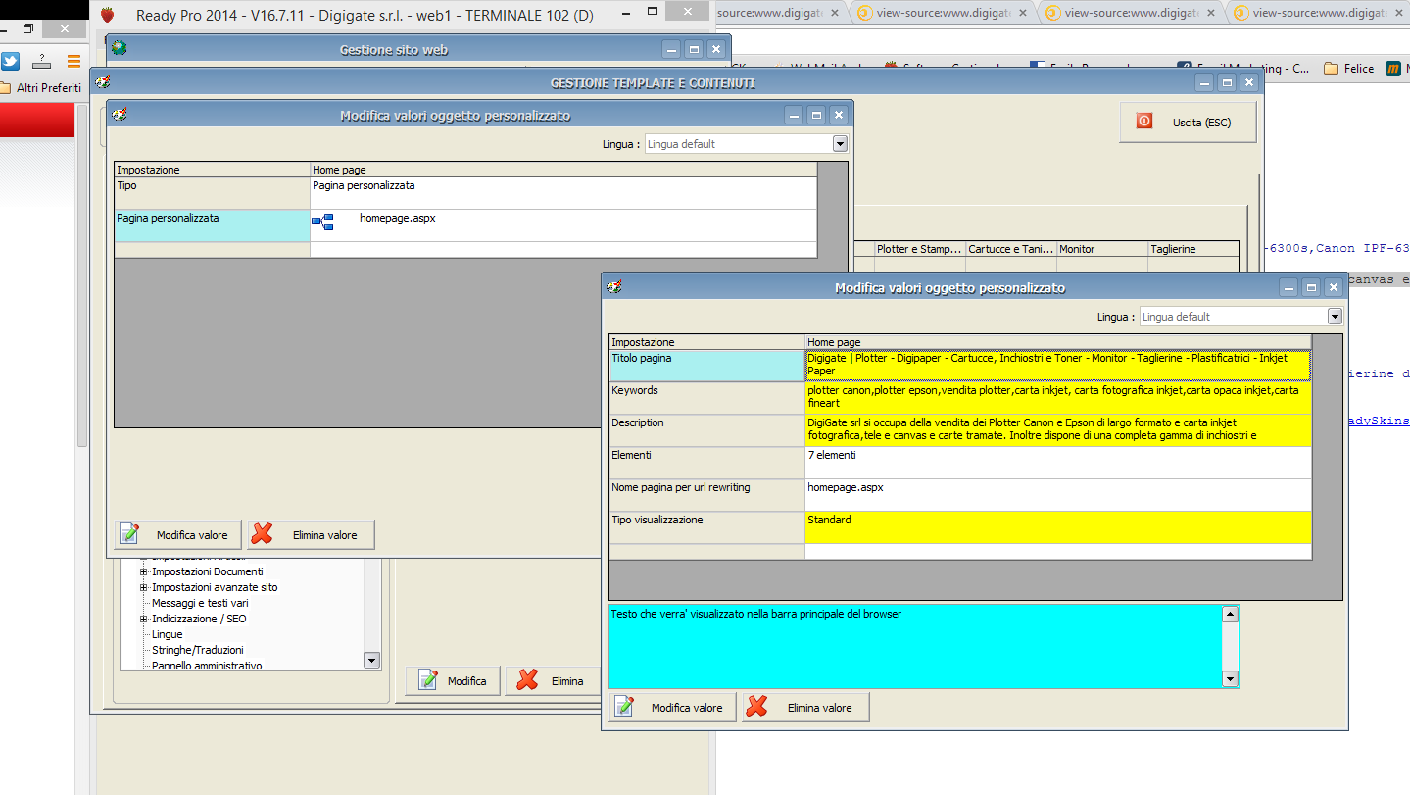1410x795 pixels.
Task: Click the Elimina button in the template window
Action: [554, 681]
